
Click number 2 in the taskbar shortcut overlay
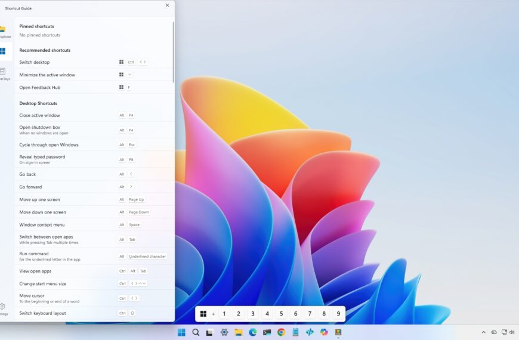(x=238, y=314)
